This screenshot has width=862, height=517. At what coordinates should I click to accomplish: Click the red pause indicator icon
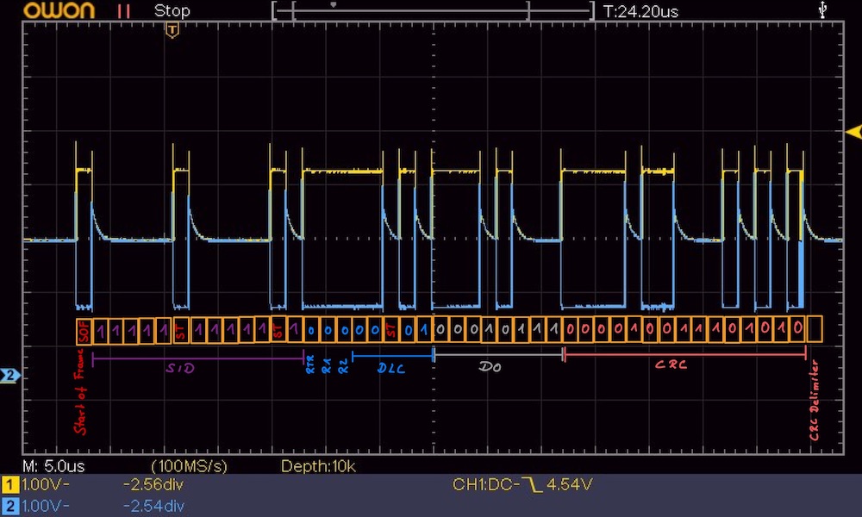[123, 11]
